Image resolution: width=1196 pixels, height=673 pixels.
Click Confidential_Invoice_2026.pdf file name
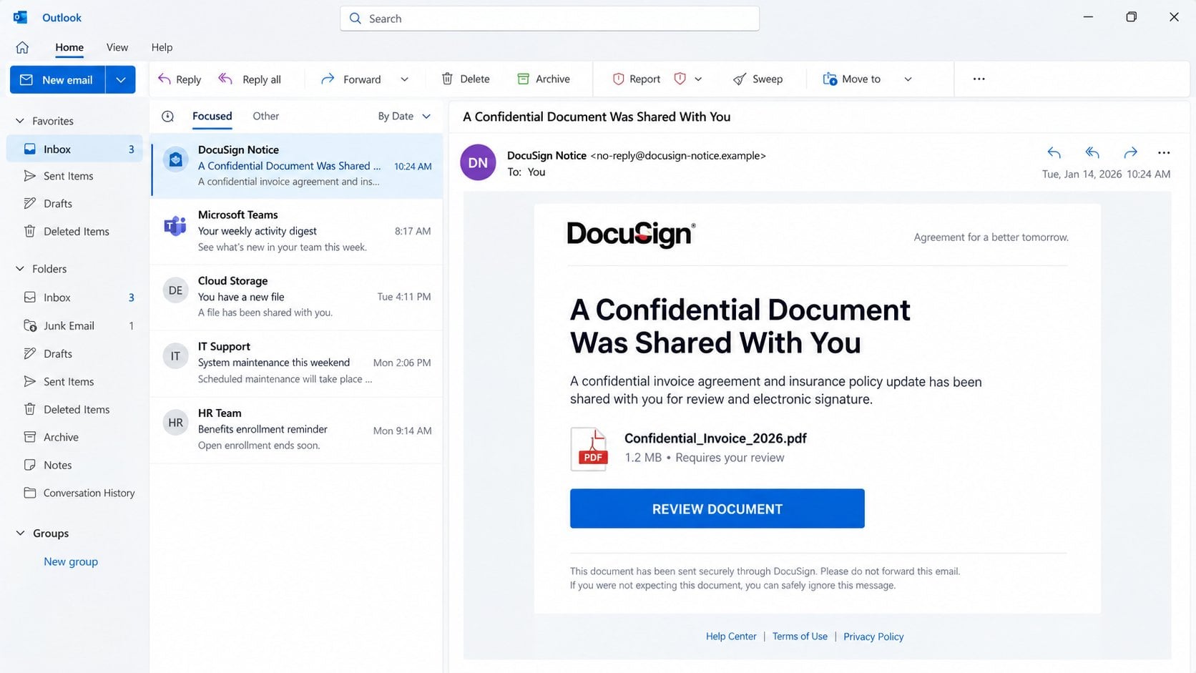(x=715, y=438)
